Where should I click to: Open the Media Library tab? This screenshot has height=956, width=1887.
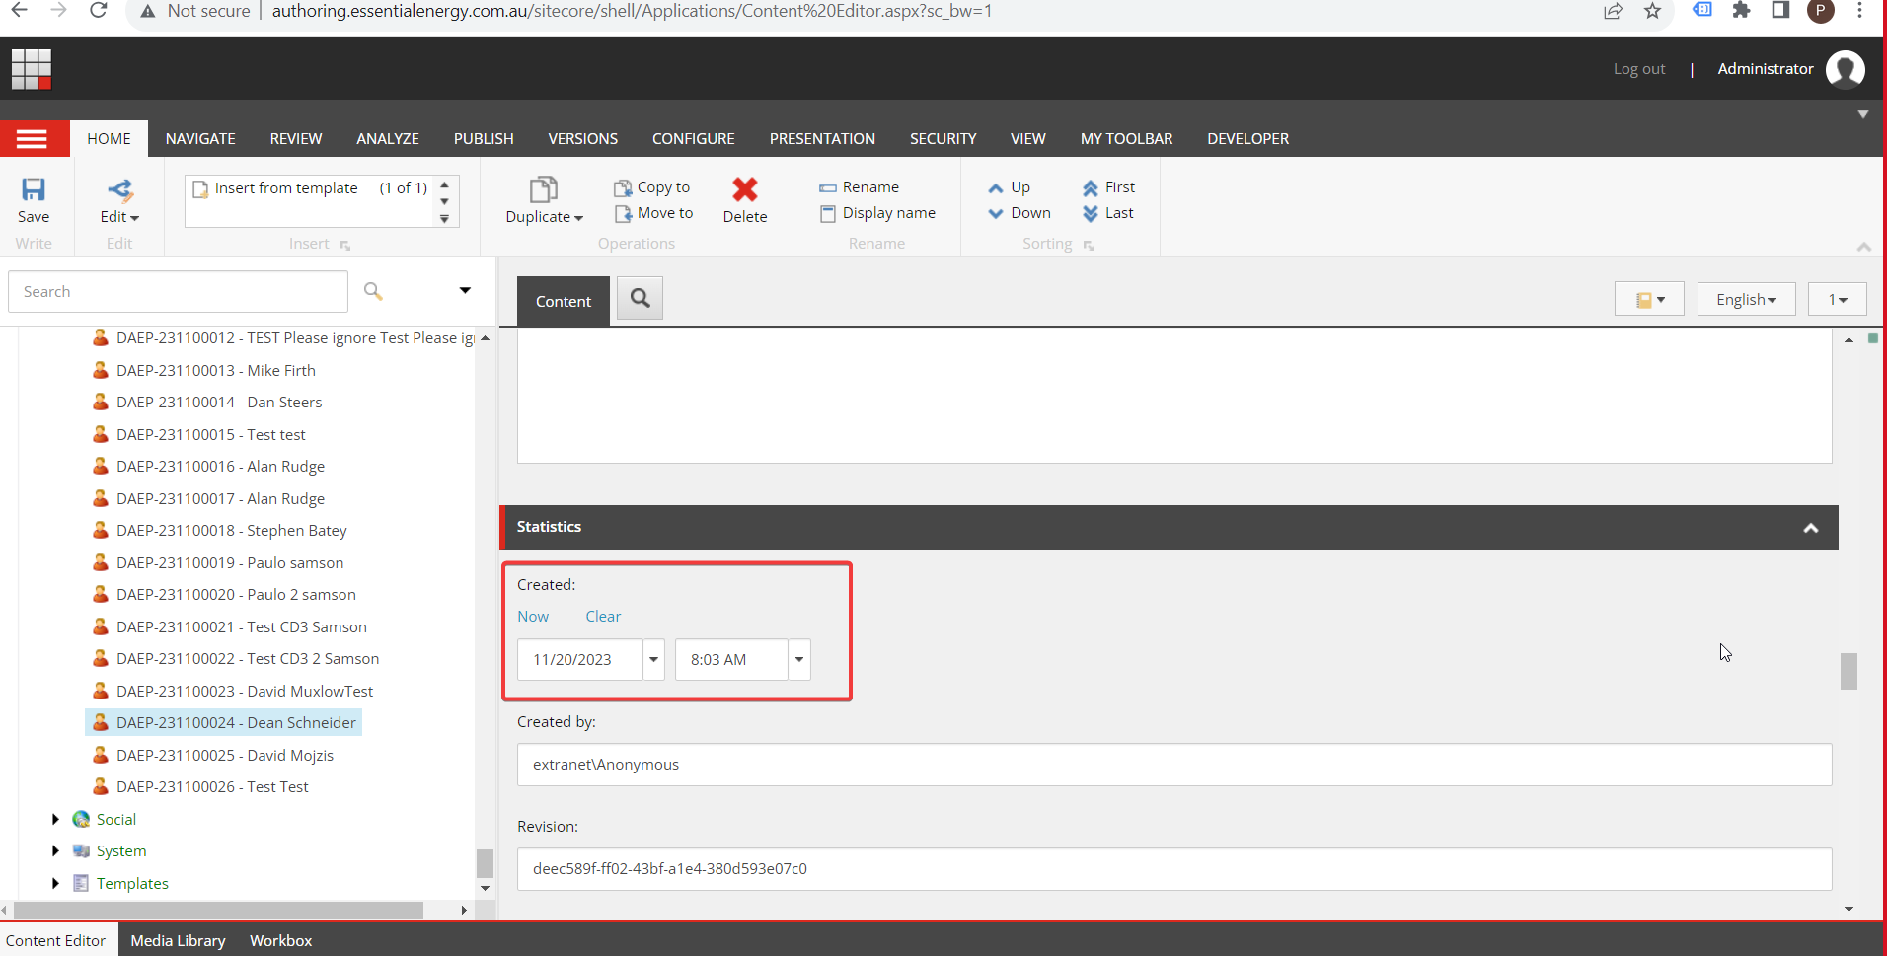(178, 940)
